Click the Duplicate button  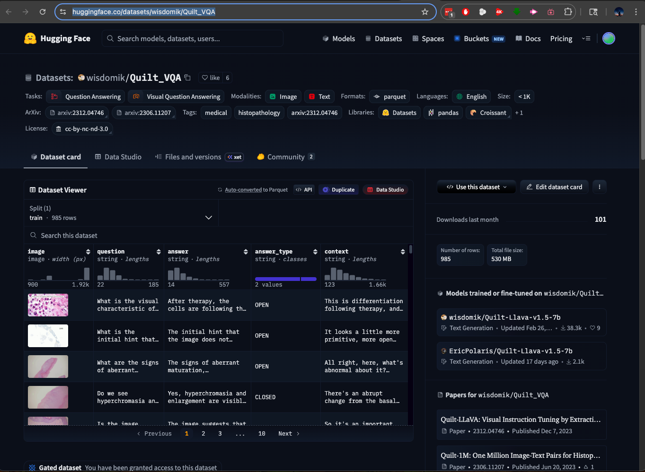(x=338, y=190)
